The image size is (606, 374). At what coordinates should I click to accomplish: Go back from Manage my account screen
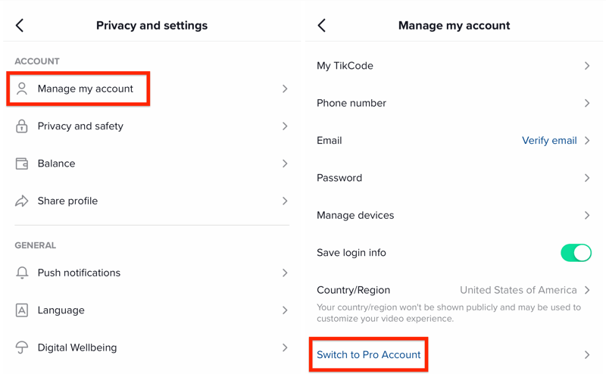pyautogui.click(x=322, y=26)
